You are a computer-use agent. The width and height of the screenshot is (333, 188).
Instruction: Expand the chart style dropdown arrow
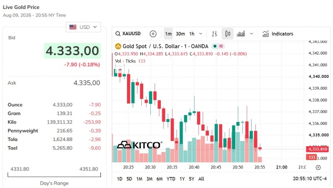pyautogui.click(x=252, y=34)
